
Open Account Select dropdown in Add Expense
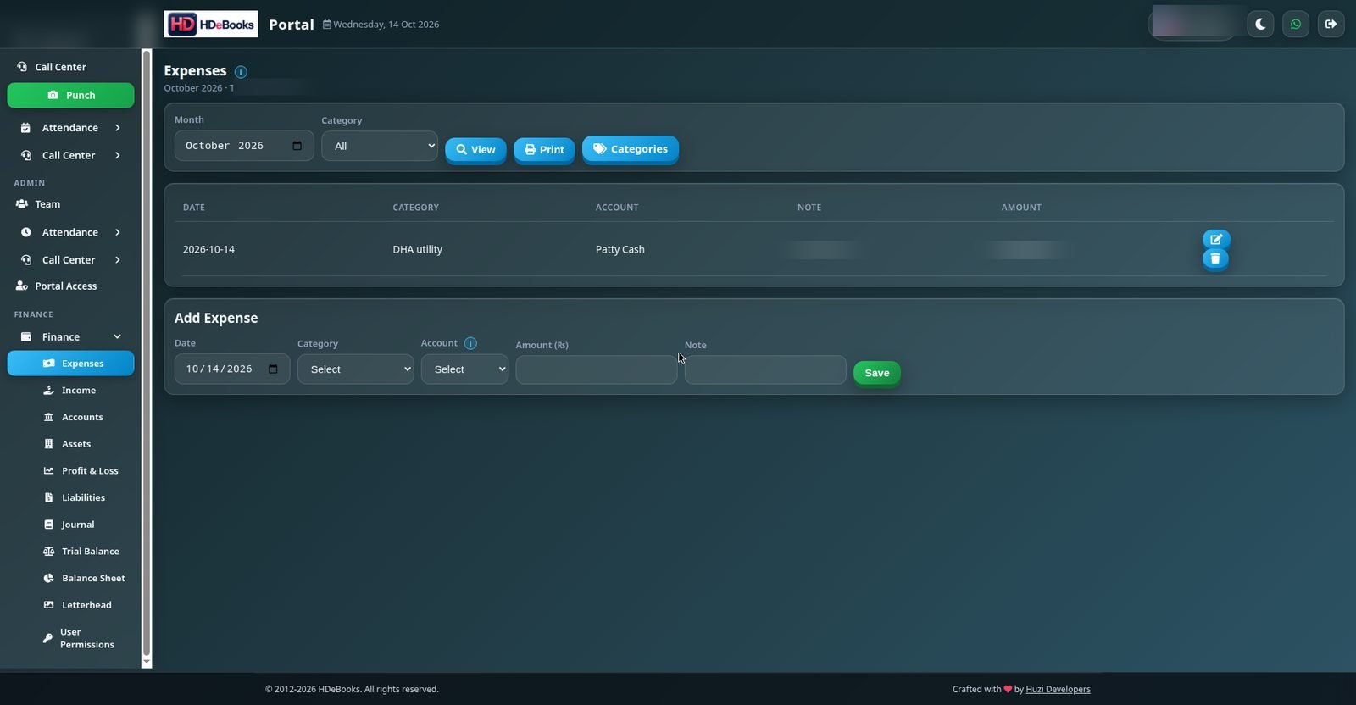coord(464,369)
